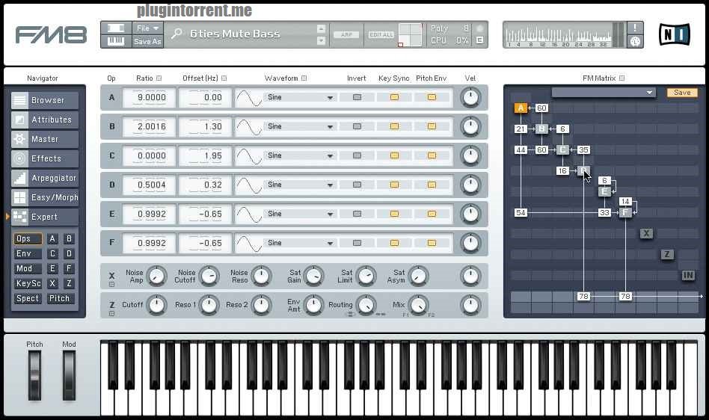Image resolution: width=709 pixels, height=420 pixels.
Task: Click the Pitch wheel
Action: pos(35,376)
